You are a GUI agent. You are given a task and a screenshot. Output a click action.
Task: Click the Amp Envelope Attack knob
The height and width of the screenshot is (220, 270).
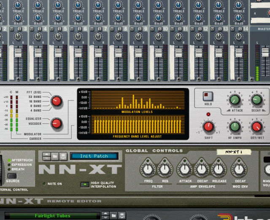click(185, 169)
